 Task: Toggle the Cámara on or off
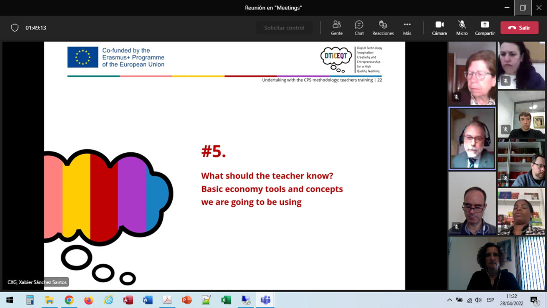point(439,28)
